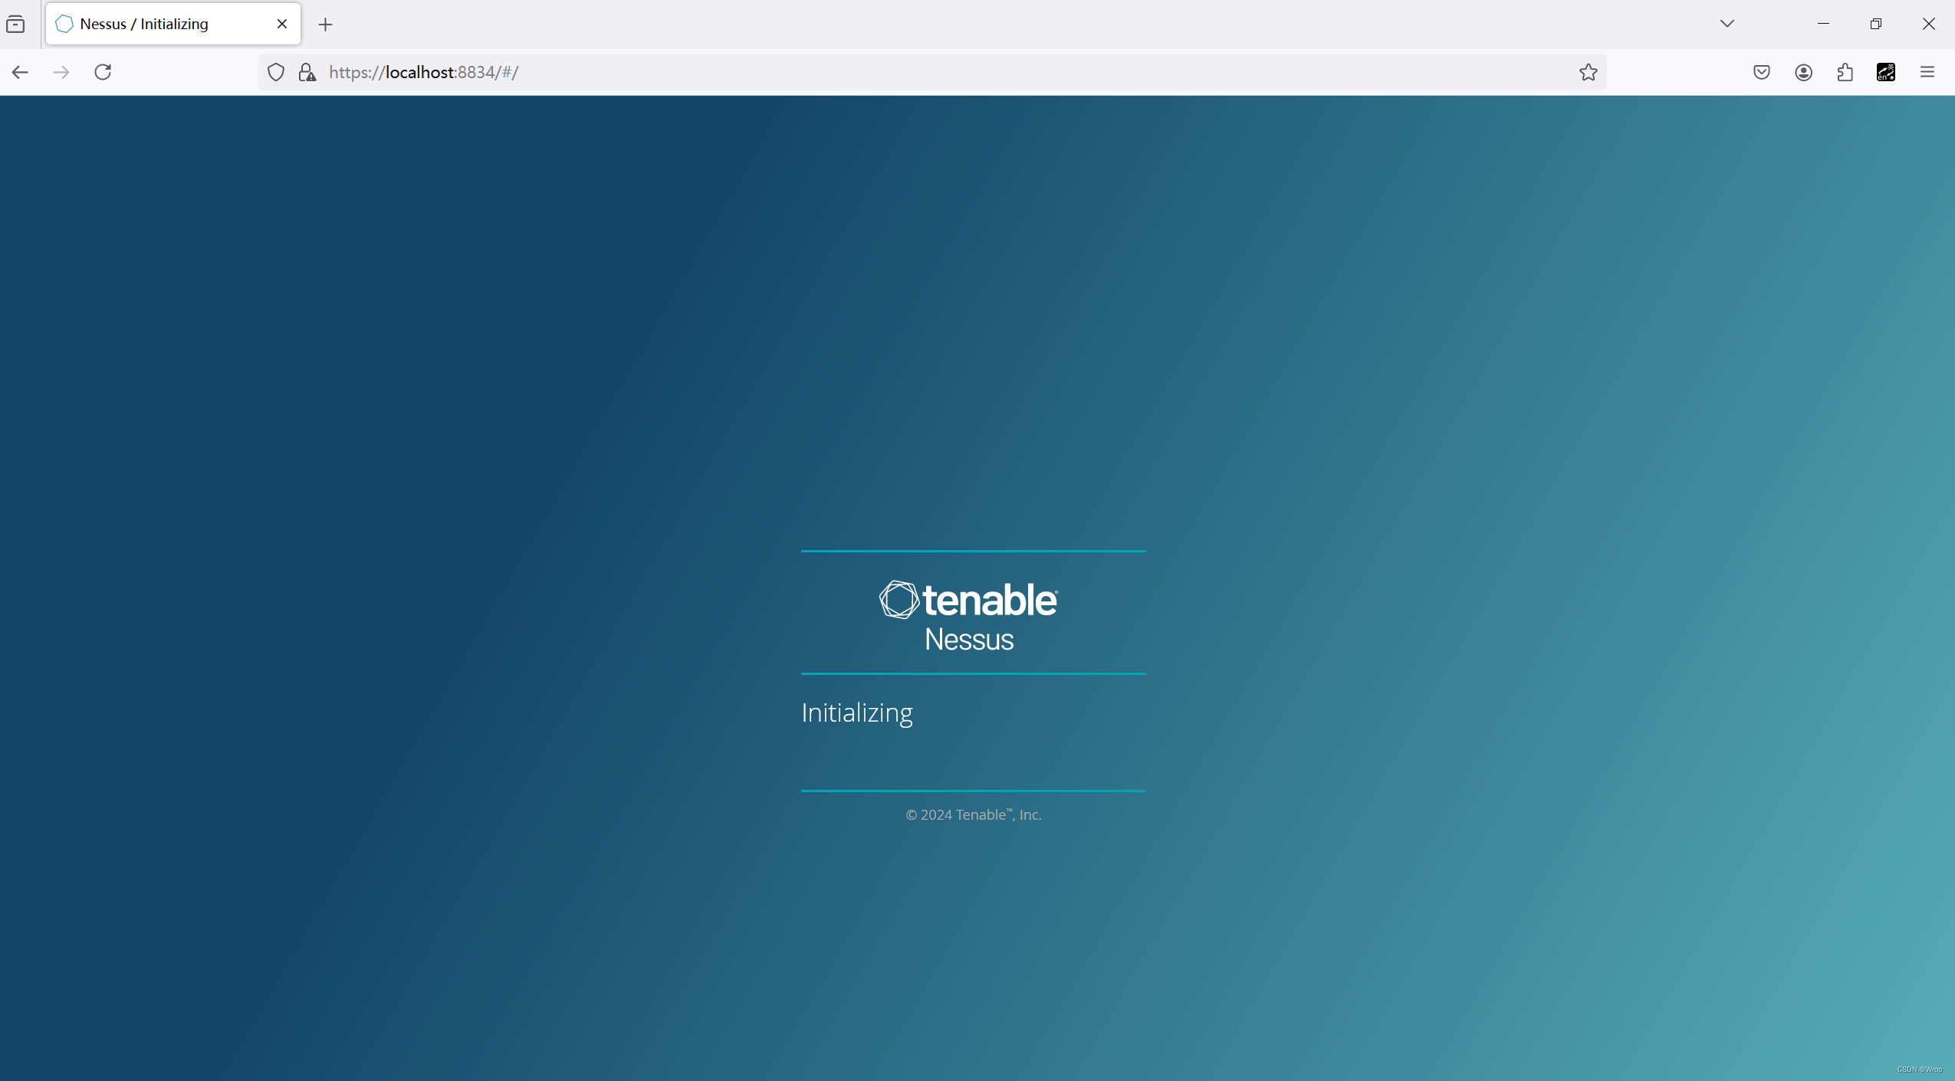Restore down the browser window
This screenshot has width=1955, height=1081.
(1875, 24)
